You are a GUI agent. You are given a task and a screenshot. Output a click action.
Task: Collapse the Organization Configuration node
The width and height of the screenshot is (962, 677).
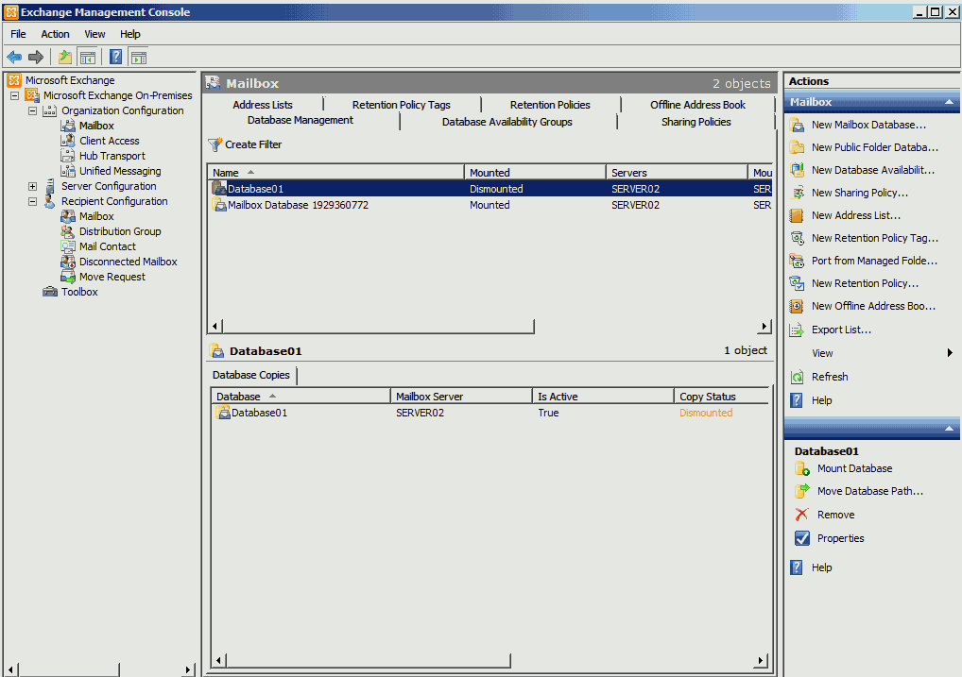[x=32, y=111]
